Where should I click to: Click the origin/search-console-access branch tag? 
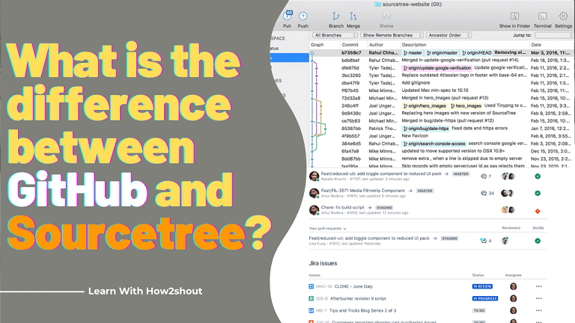(434, 144)
